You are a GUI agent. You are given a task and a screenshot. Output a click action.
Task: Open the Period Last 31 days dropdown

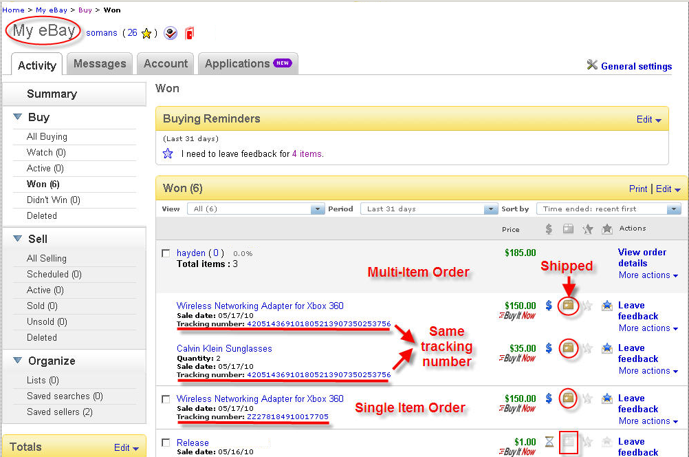pyautogui.click(x=429, y=209)
